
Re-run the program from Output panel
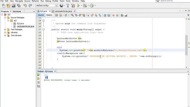click(38, 75)
